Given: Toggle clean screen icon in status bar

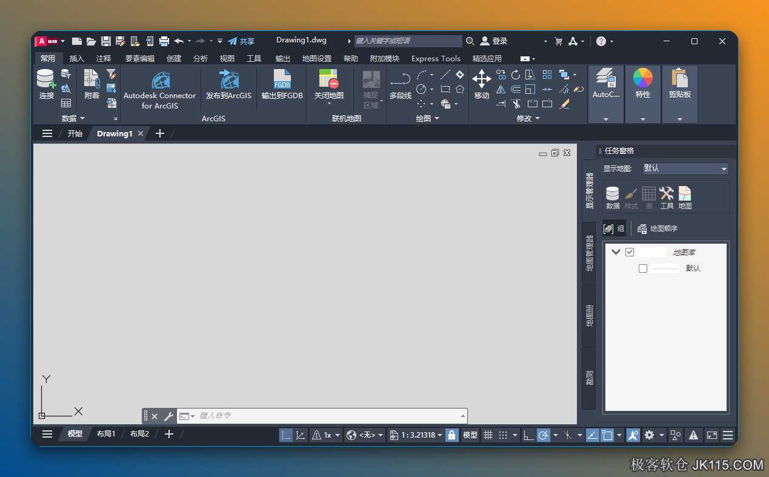Looking at the screenshot, I should click(x=712, y=435).
